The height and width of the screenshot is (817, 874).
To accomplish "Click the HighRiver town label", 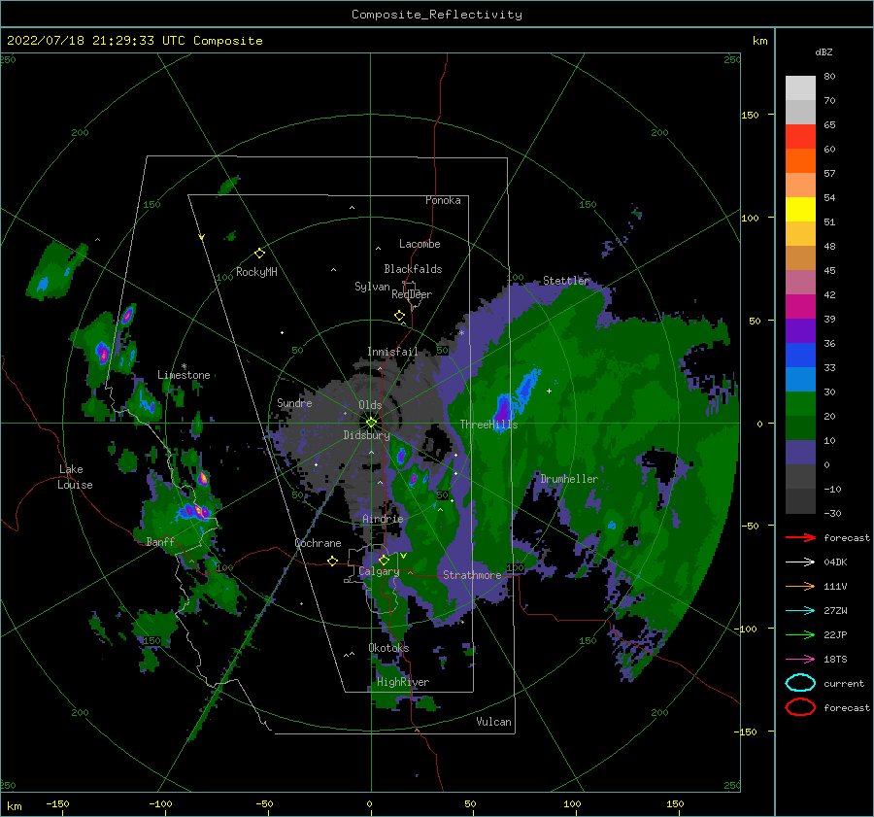I will tap(403, 682).
